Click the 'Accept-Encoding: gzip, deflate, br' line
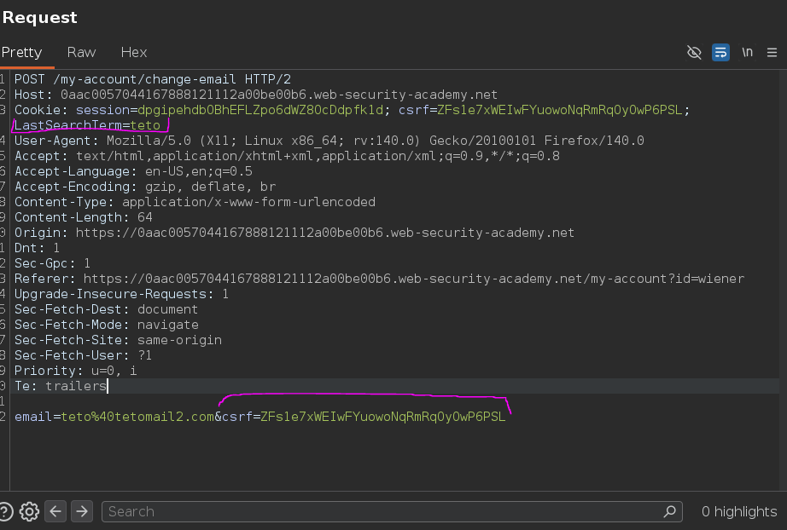This screenshot has width=787, height=530. (145, 187)
